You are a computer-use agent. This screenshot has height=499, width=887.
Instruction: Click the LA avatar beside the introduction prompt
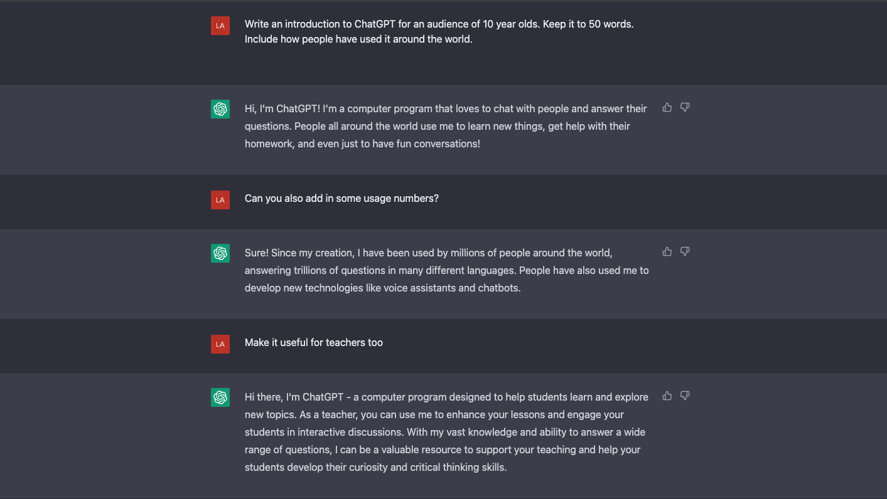(x=220, y=26)
